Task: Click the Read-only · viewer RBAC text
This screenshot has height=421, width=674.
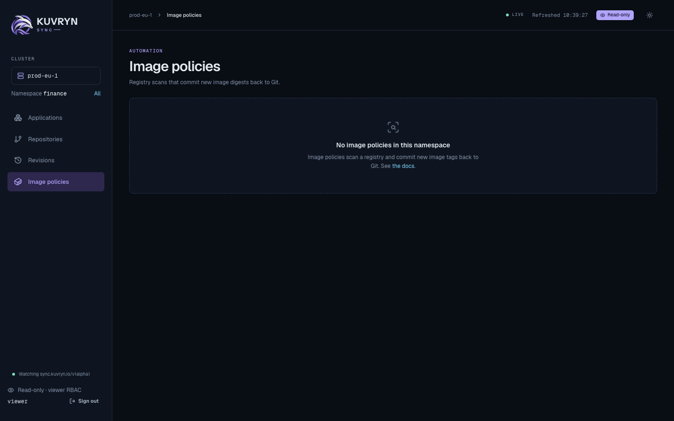Action: 50,390
